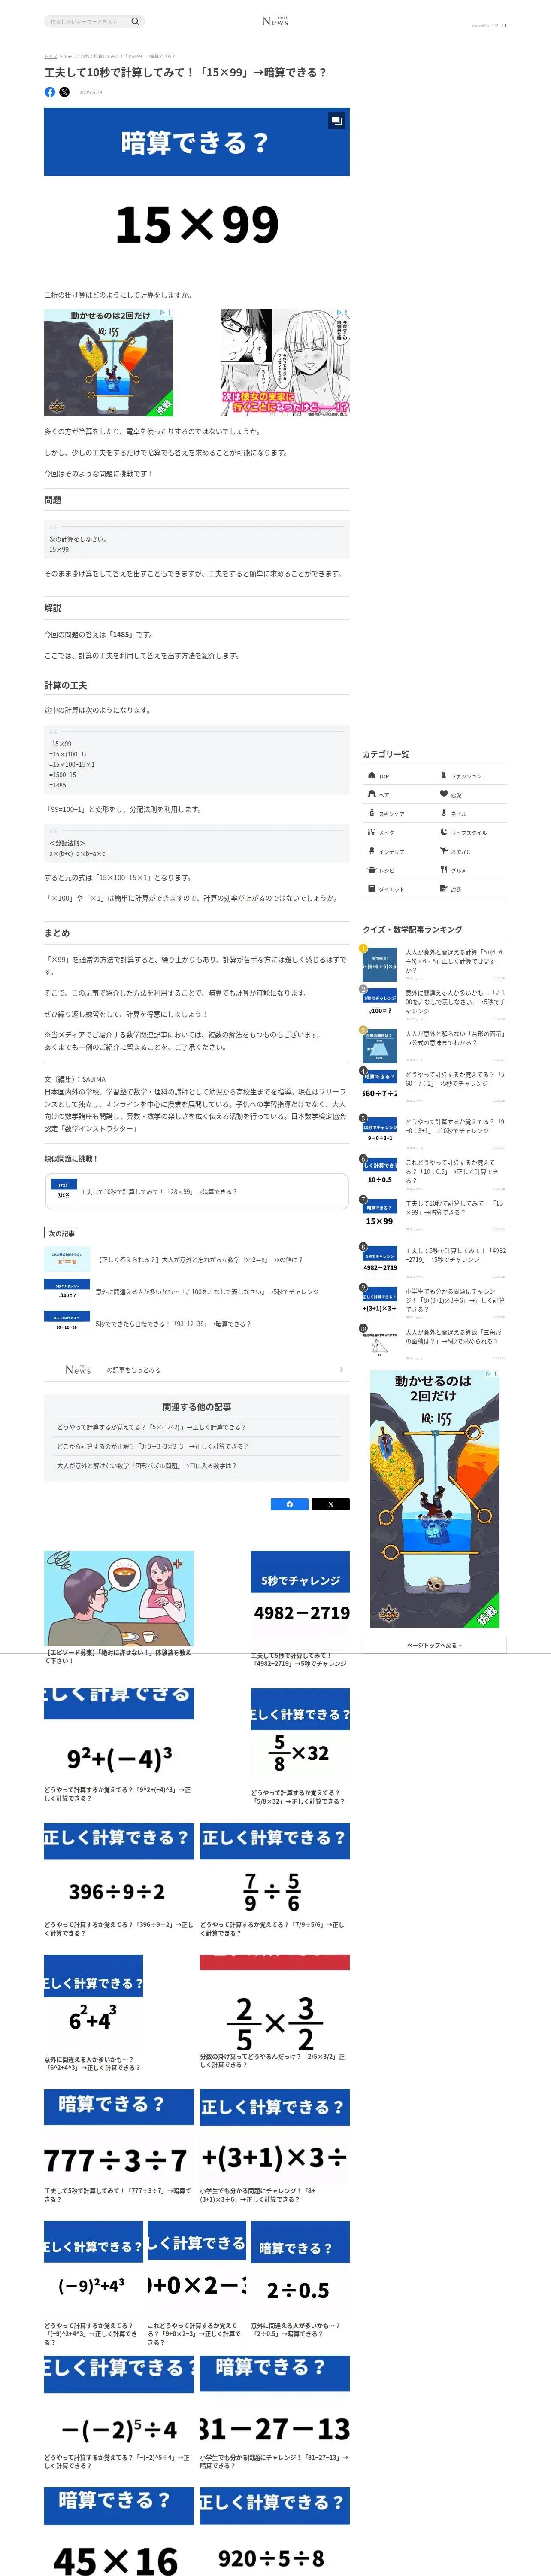Viewport: 551px width, 2576px height.
Task: Open the image gallery icon on hero banner
Action: (x=337, y=120)
